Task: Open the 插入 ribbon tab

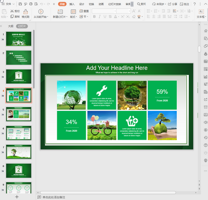Action: pyautogui.click(x=72, y=4)
